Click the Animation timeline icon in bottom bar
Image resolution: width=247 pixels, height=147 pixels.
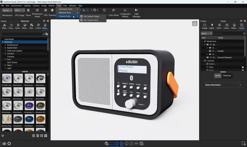pyautogui.click(x=121, y=144)
